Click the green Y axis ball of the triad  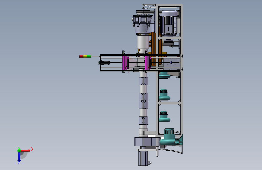(19, 151)
